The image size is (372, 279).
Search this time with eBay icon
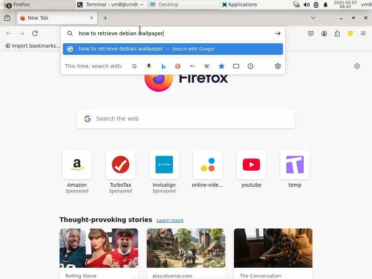(193, 66)
